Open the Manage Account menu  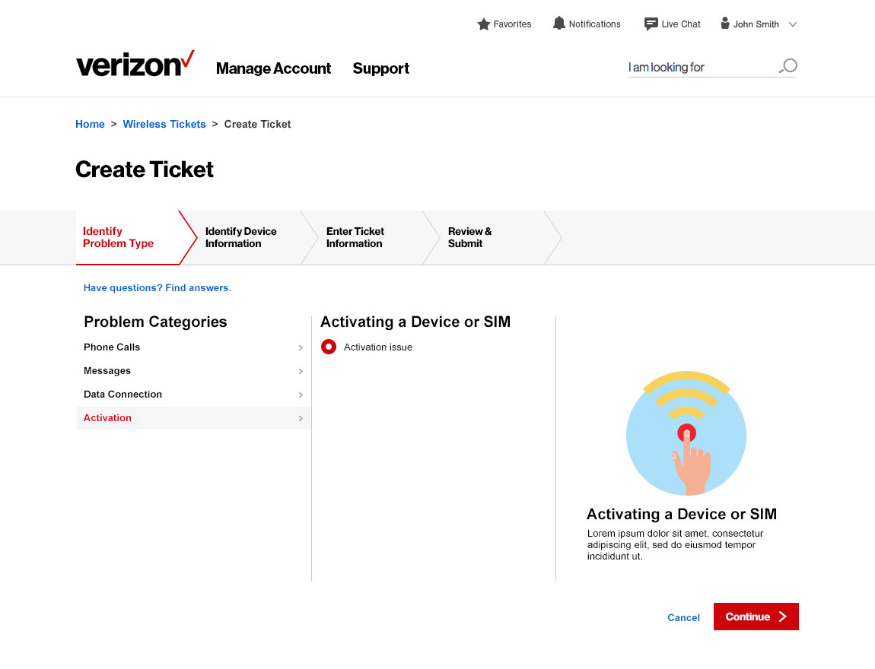point(273,68)
